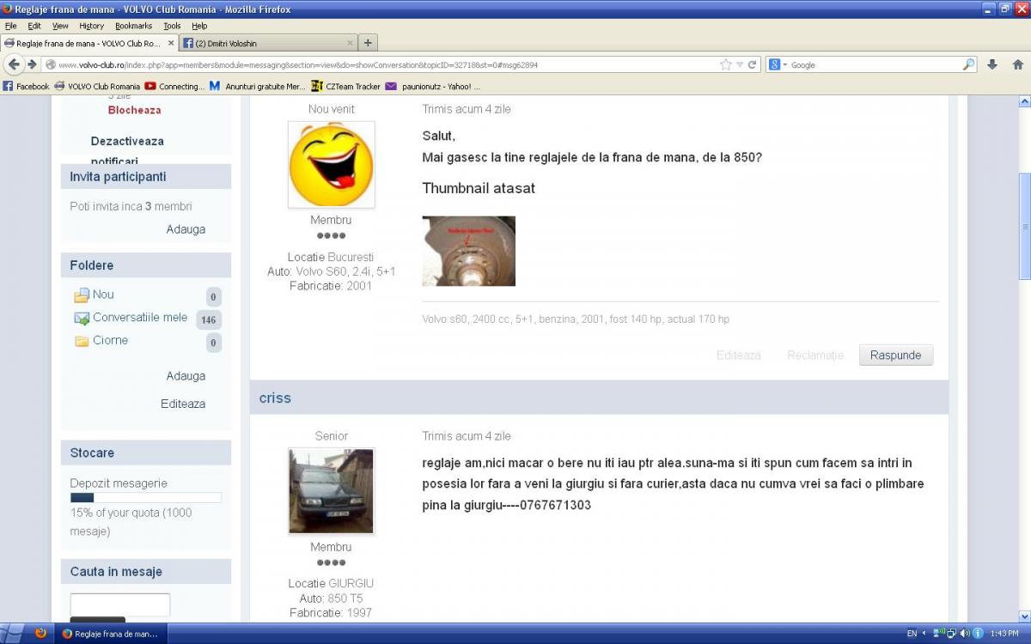The image size is (1031, 644).
Task: Click Firefox quick launch icon in taskbar
Action: coord(40,634)
